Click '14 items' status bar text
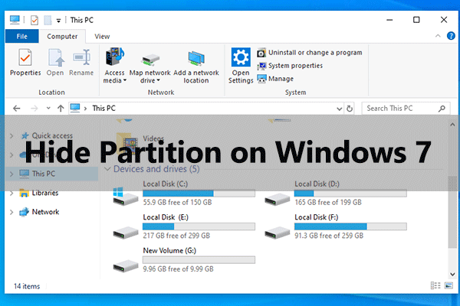Image resolution: width=460 pixels, height=306 pixels. point(27,286)
